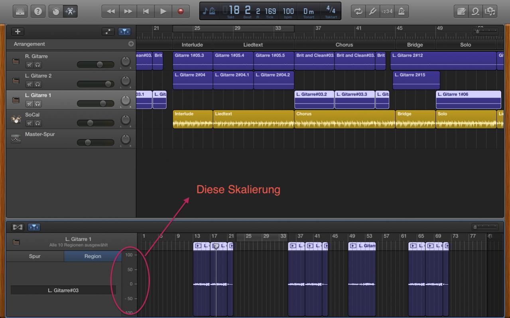Click the SoCal drum kit icon

coord(16,119)
